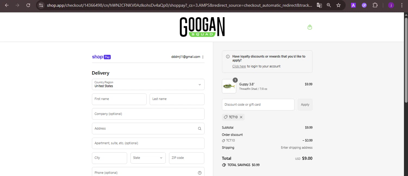Open Chrome three-dot menu
The image size is (408, 176).
(402, 5)
